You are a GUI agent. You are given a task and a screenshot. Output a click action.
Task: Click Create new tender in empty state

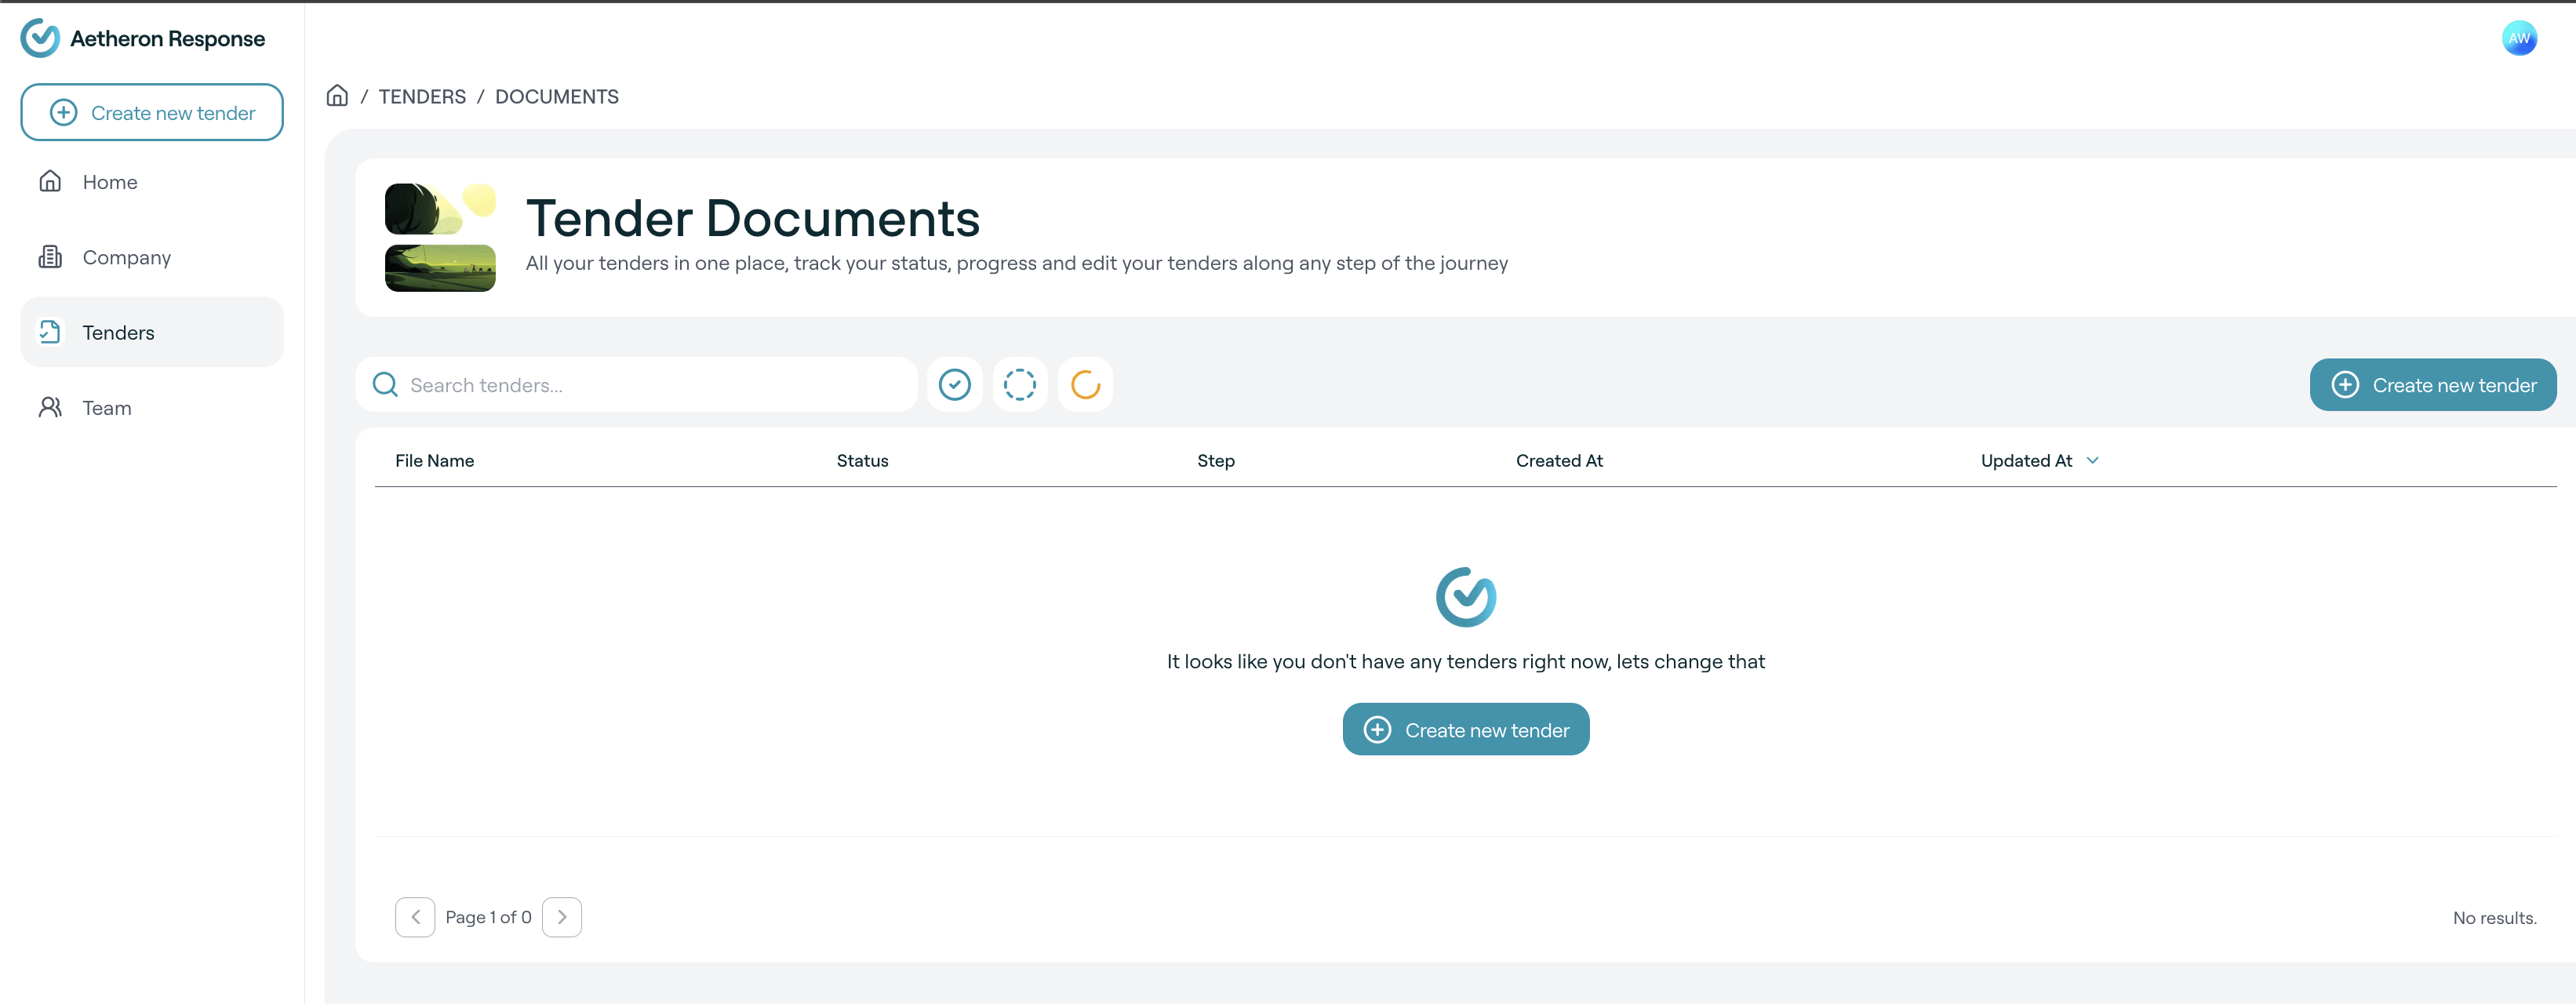(1465, 730)
